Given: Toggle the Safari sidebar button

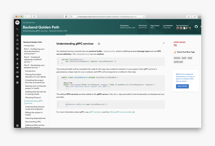Looking at the screenshot, I should coord(34,16).
